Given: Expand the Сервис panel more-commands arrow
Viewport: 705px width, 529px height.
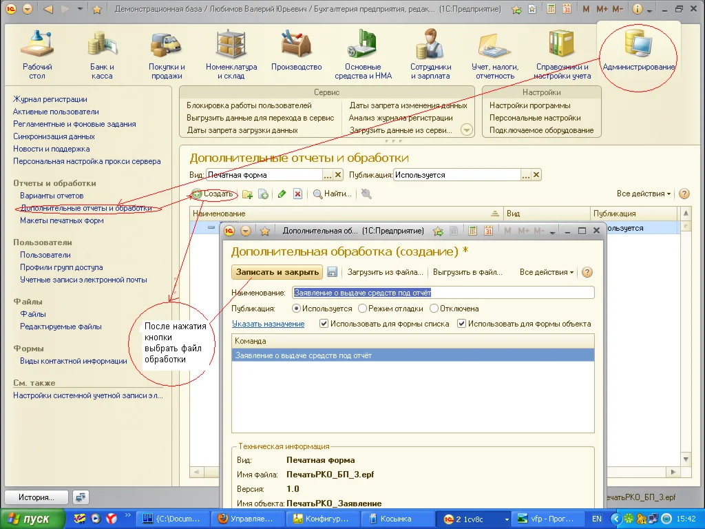Looking at the screenshot, I should (x=466, y=129).
